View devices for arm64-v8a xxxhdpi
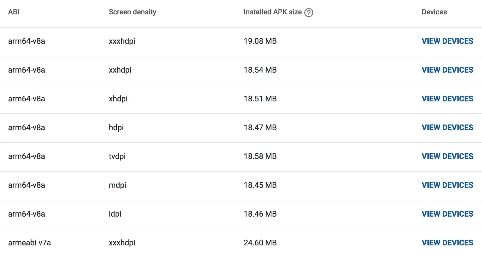 (447, 41)
